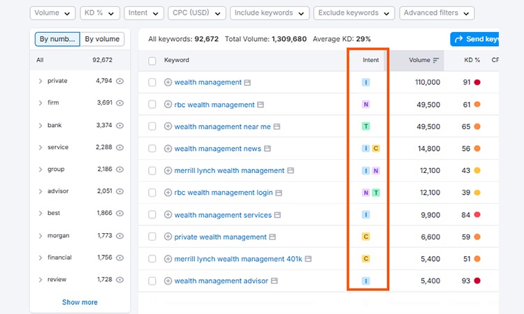Select the By number tab

coord(57,39)
